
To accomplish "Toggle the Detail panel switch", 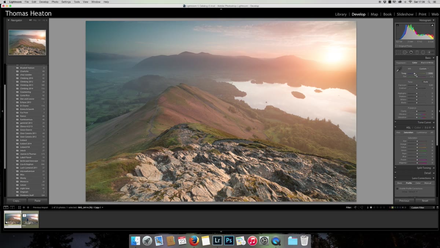I will tap(396, 173).
